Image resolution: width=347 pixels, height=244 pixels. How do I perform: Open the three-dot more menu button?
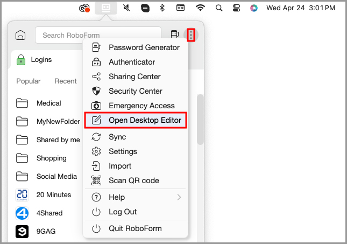tap(191, 35)
